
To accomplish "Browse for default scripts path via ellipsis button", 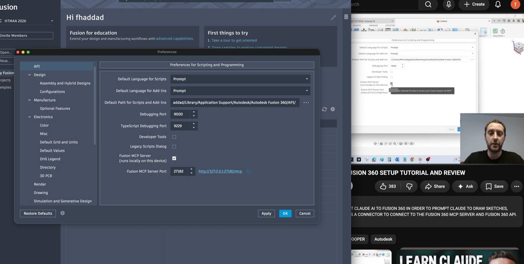I will click(x=306, y=102).
